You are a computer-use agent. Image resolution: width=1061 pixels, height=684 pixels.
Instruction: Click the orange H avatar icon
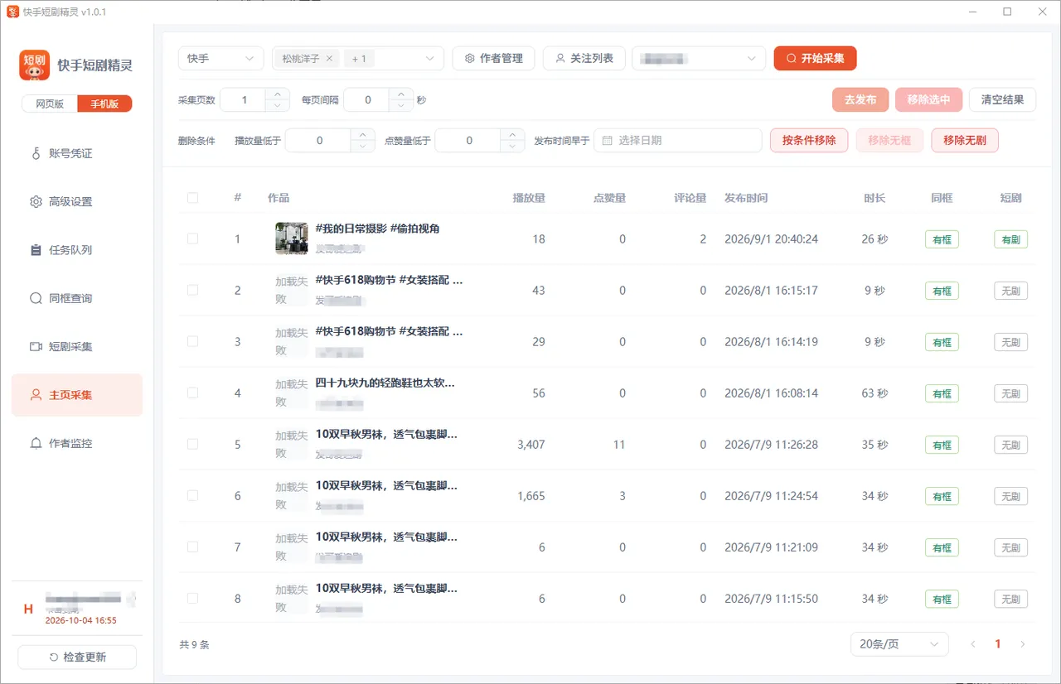coord(28,609)
